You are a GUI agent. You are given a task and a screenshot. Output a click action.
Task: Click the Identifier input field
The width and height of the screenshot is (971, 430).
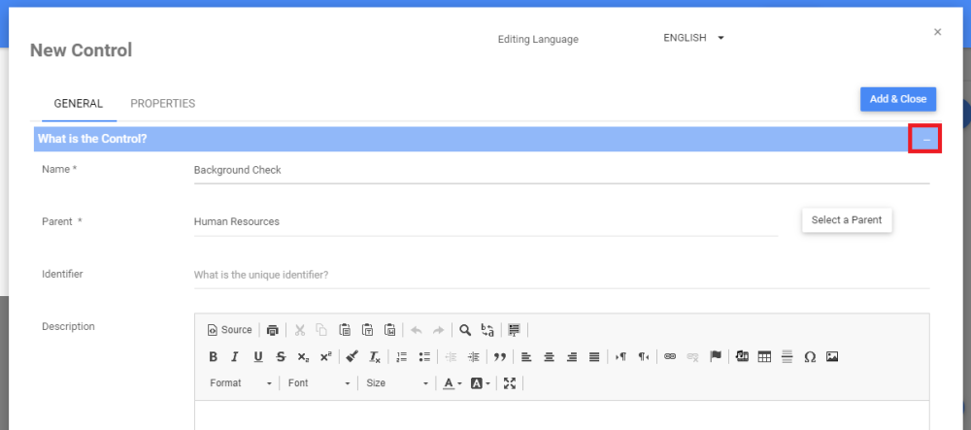(561, 275)
